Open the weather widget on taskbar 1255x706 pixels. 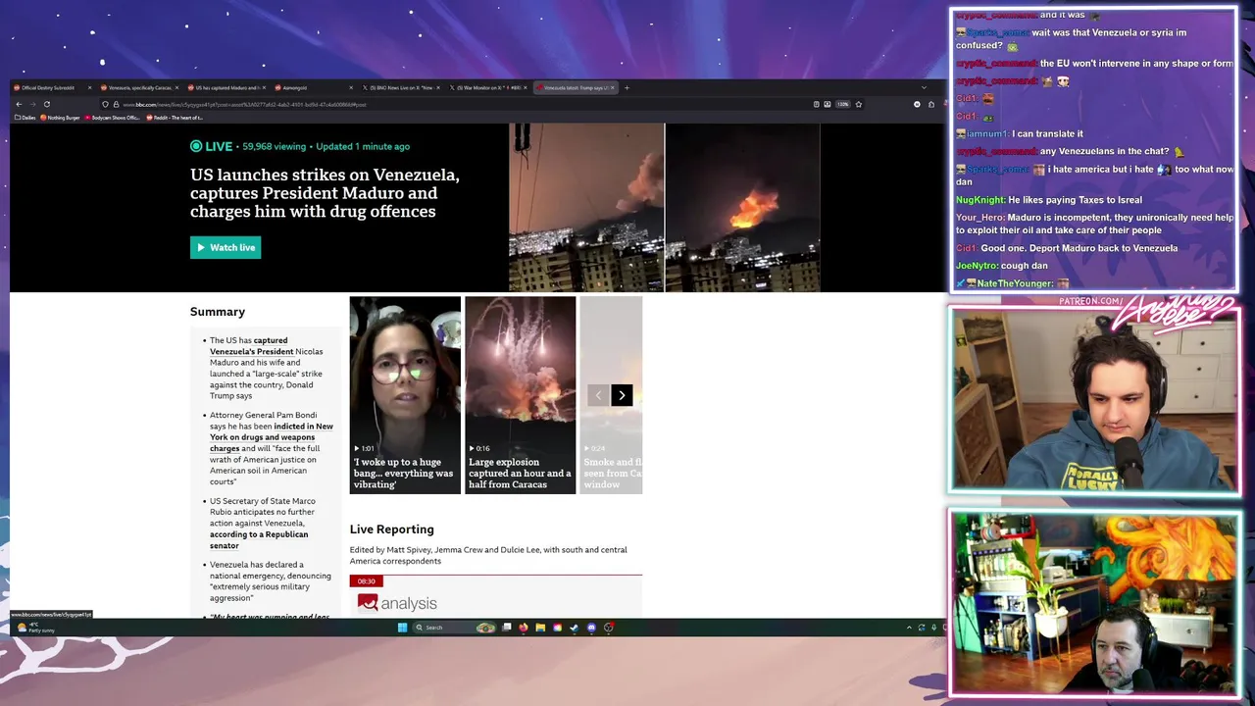pyautogui.click(x=36, y=628)
